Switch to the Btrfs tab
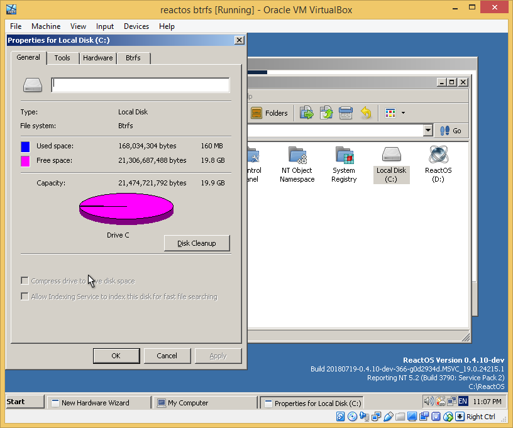 tap(133, 58)
